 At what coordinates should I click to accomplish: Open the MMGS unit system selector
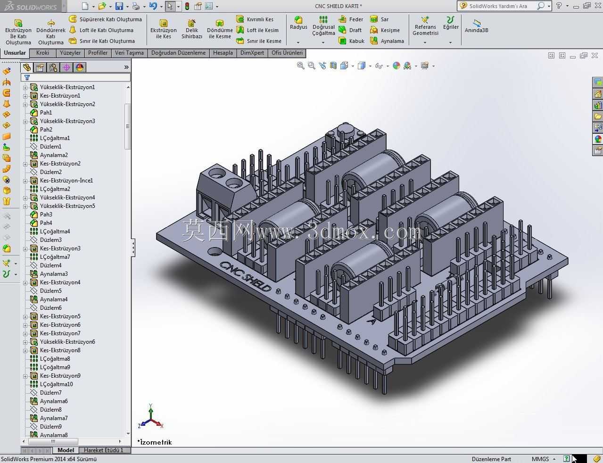click(544, 459)
